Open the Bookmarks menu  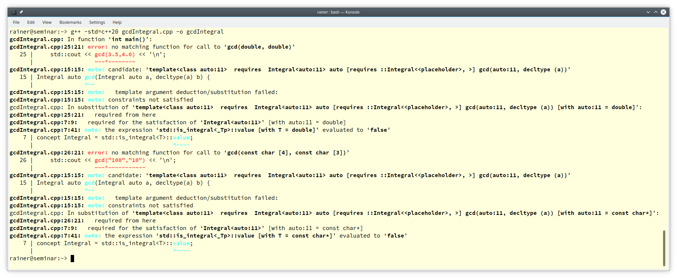tap(70, 22)
